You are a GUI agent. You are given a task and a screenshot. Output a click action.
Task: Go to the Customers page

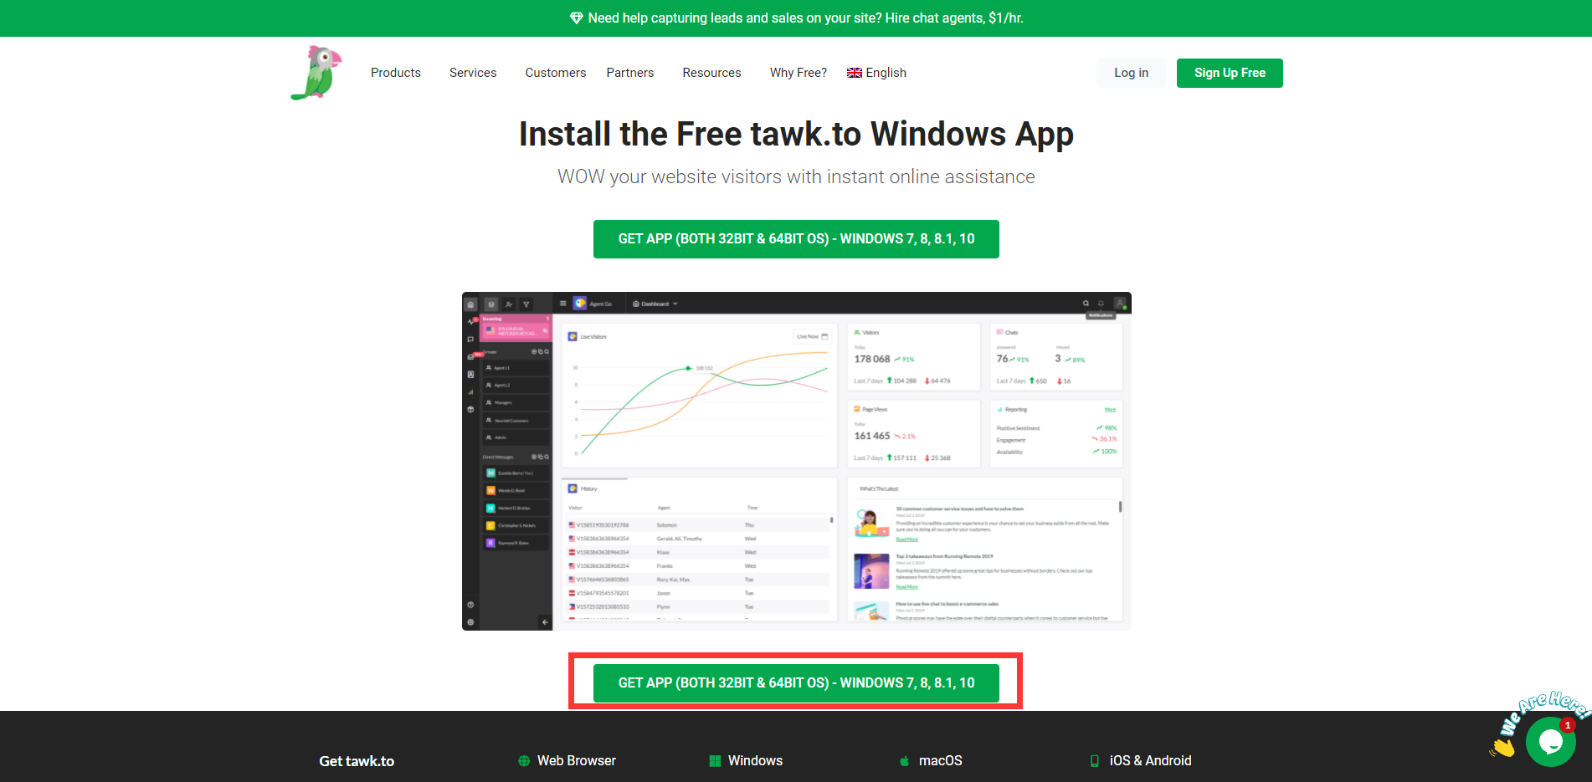coord(555,73)
